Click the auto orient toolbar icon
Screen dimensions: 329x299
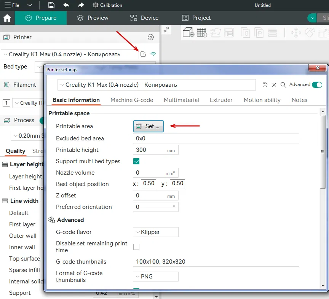pos(216,32)
